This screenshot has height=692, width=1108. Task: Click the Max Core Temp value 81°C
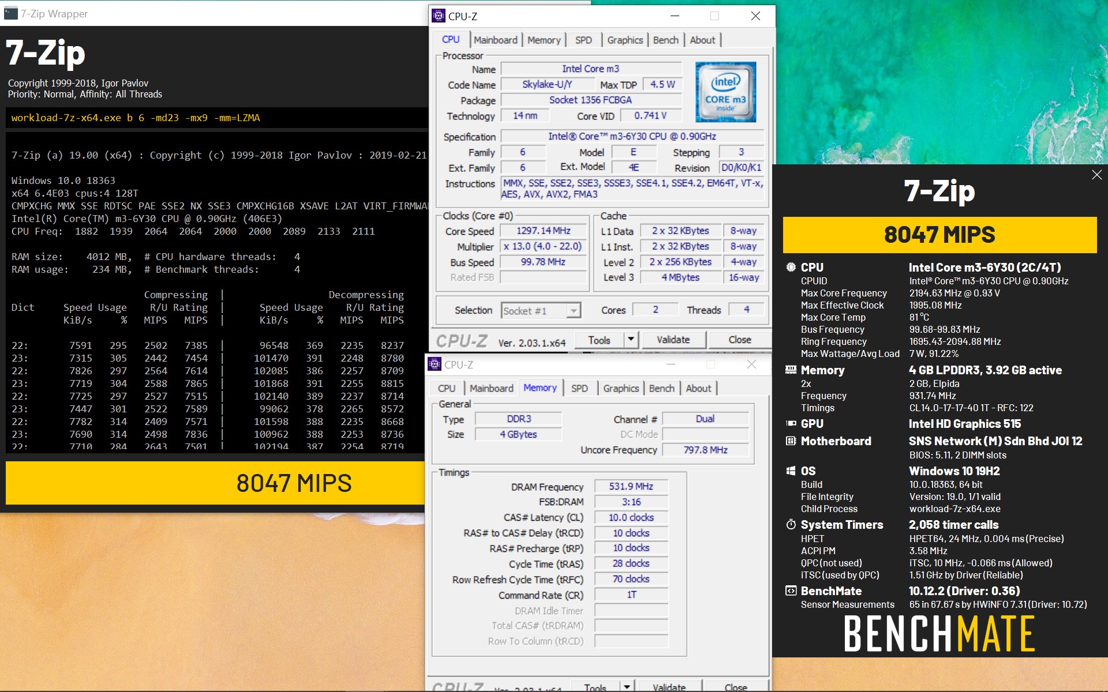point(919,317)
